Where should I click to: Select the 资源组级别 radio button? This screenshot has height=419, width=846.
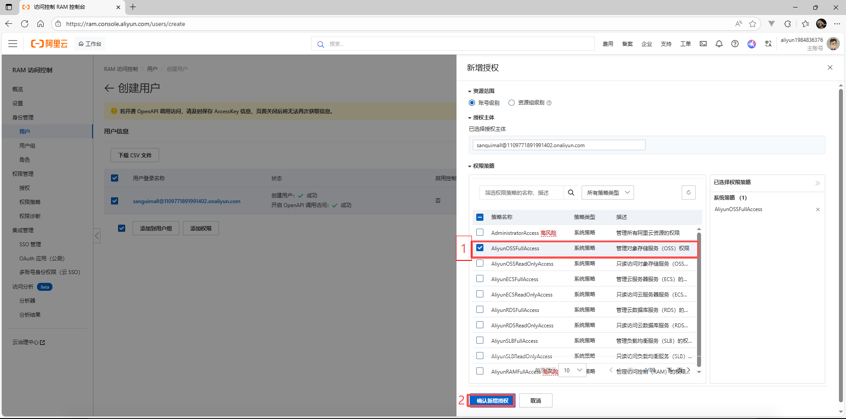(511, 103)
